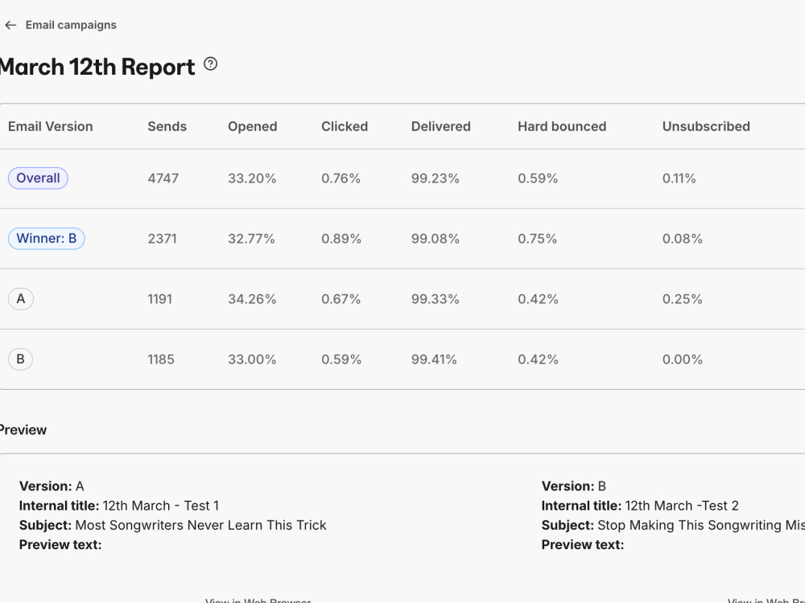Sort by the Opened column header
The height and width of the screenshot is (603, 805).
pos(253,127)
